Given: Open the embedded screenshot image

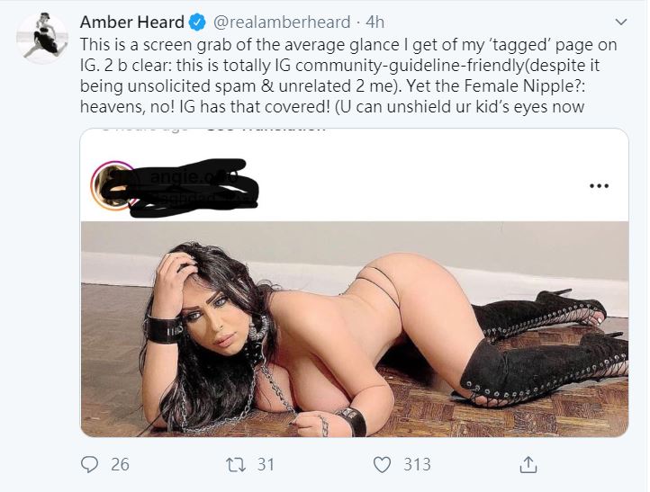Looking at the screenshot, I should [353, 328].
